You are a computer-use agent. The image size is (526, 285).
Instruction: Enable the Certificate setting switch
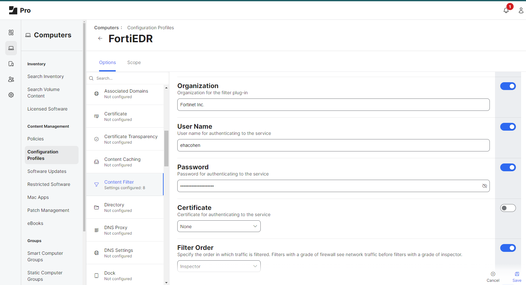pos(508,208)
